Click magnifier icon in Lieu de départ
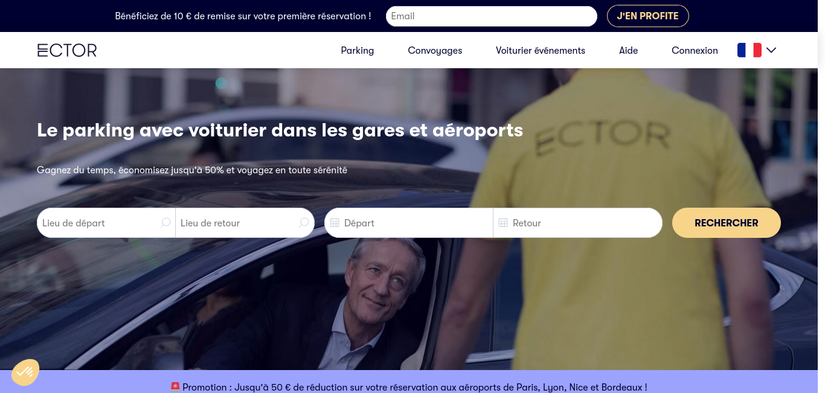Screen dimensions: 825x393 (165, 223)
